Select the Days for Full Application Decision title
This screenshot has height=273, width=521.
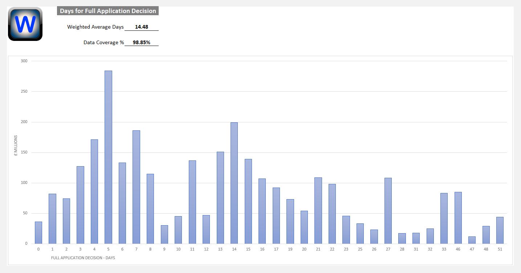click(108, 11)
